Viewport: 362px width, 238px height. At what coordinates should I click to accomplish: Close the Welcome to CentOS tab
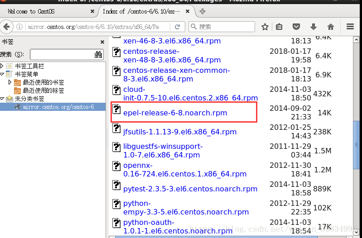(92, 11)
